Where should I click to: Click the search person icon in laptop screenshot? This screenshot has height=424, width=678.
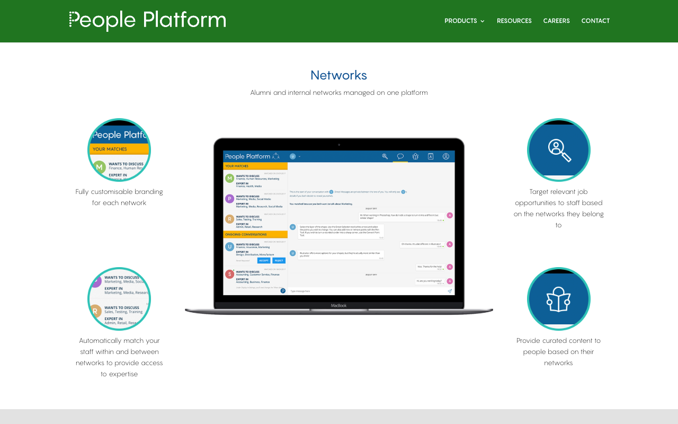pyautogui.click(x=385, y=156)
